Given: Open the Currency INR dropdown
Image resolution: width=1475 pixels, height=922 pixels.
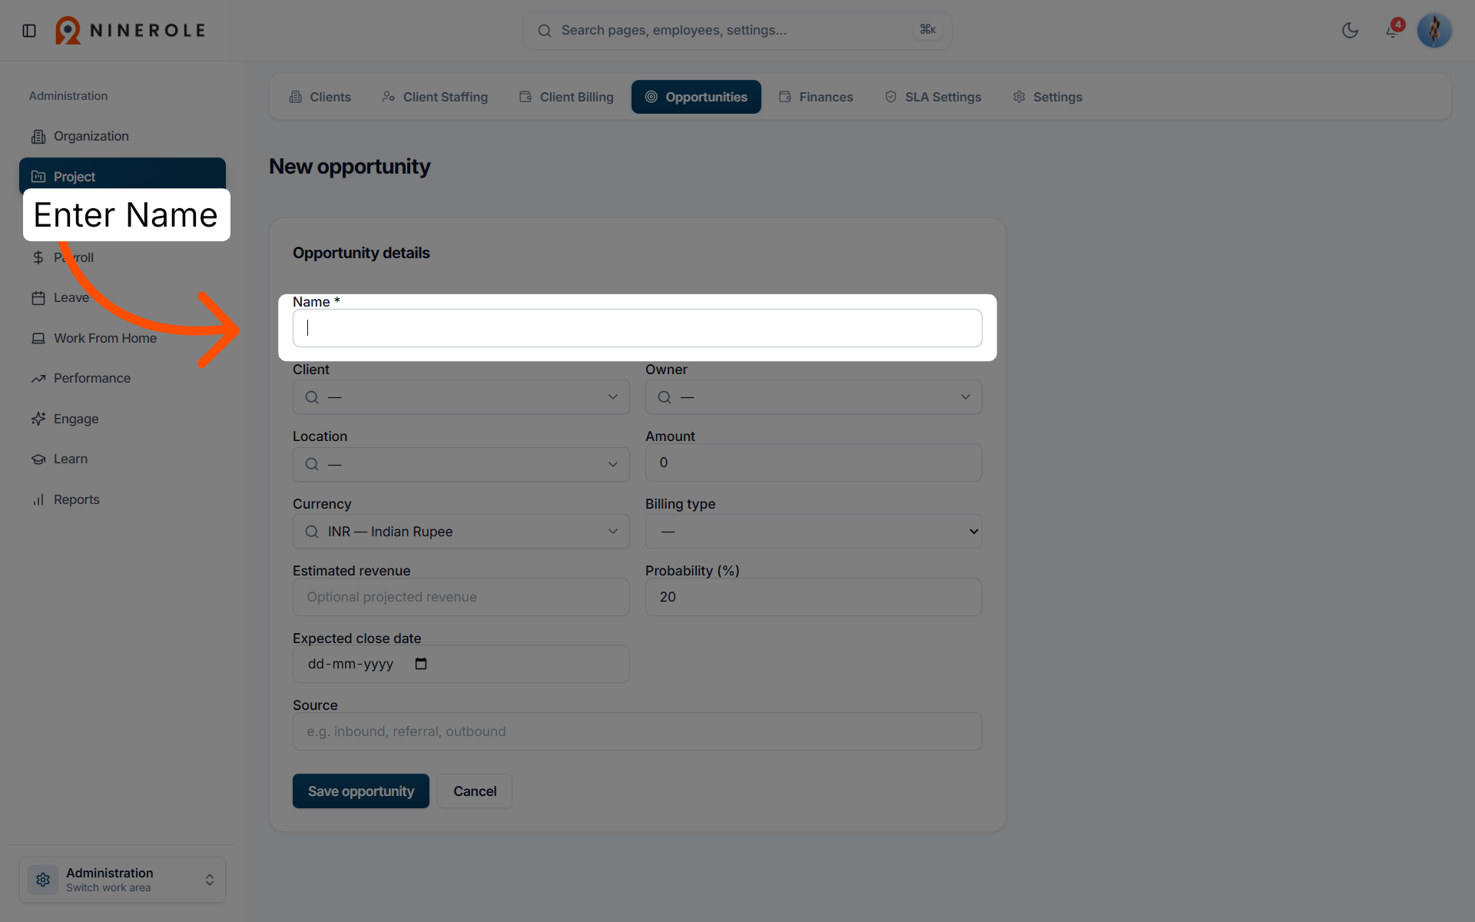Looking at the screenshot, I should point(461,532).
